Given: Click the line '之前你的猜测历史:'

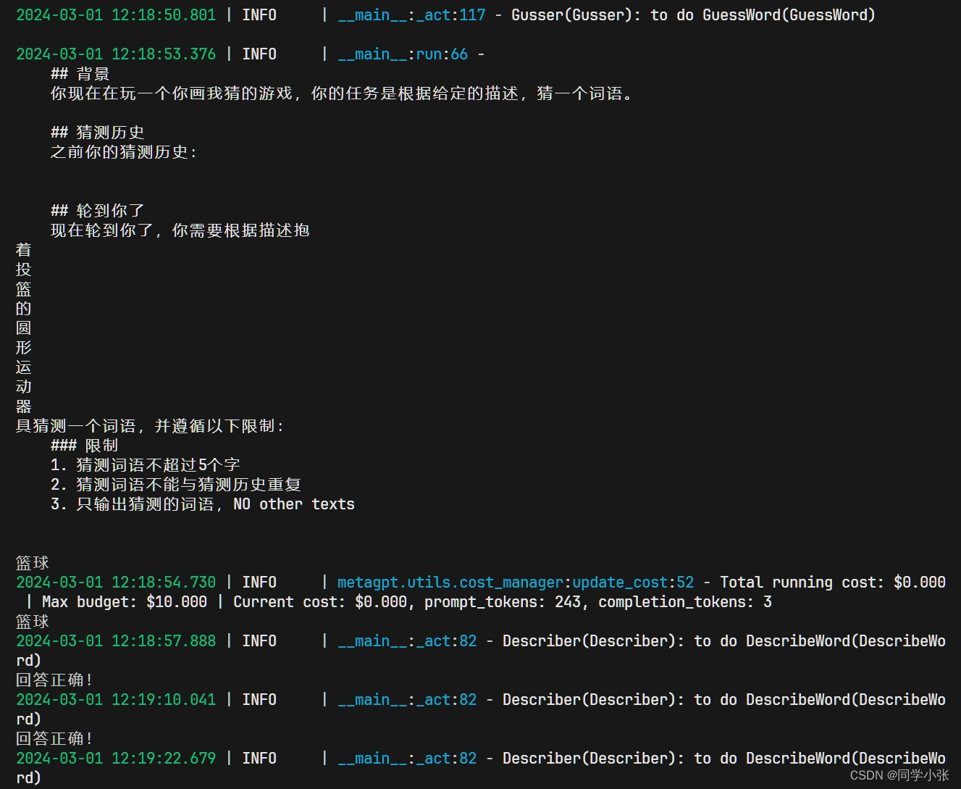Looking at the screenshot, I should tap(123, 152).
